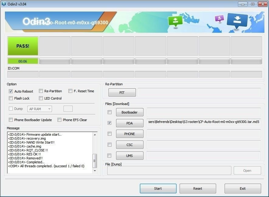Click the PDA file button
The height and width of the screenshot is (197, 269).
(129, 123)
